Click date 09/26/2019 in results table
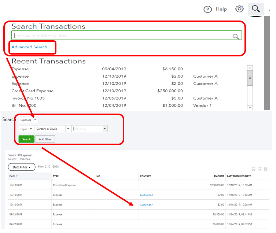Screen dimensions: 276x233 click(16, 214)
